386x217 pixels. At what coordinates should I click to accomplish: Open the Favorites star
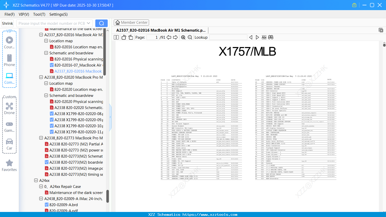9,165
